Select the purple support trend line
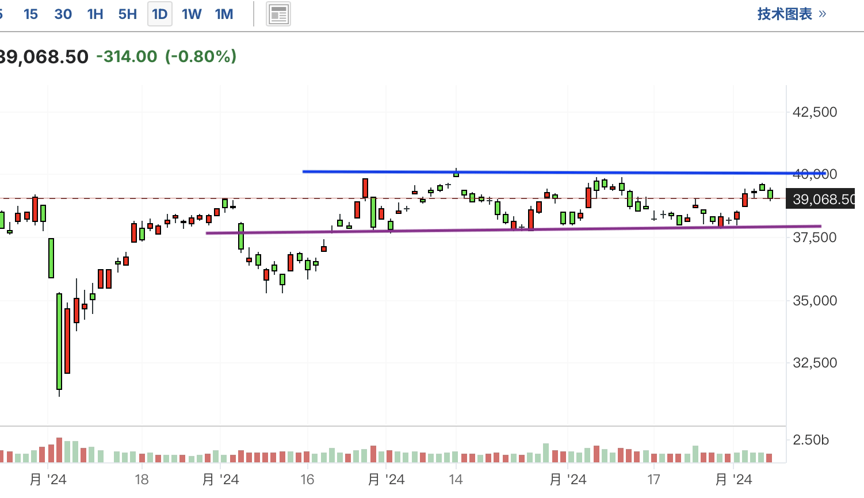Viewport: 864px width, 498px height. (513, 229)
